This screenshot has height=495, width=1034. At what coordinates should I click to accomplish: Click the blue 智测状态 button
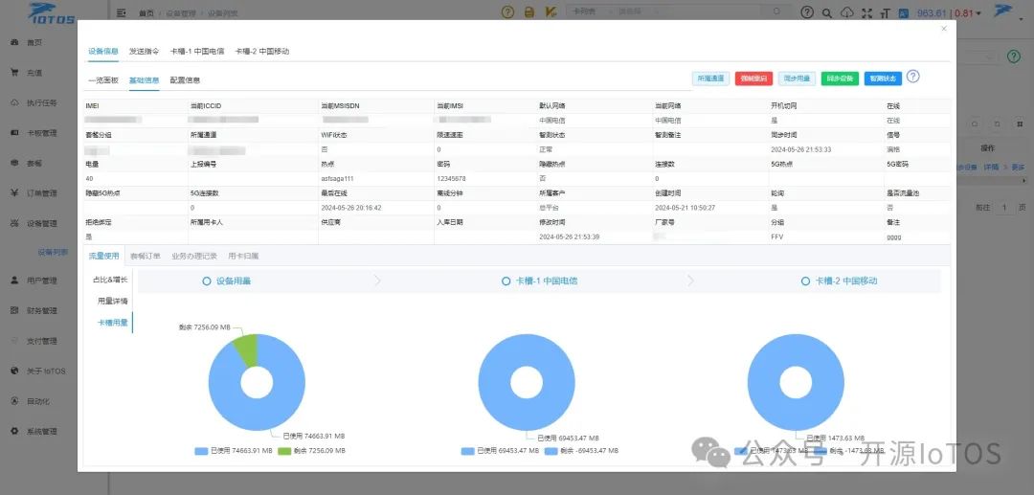coord(883,79)
